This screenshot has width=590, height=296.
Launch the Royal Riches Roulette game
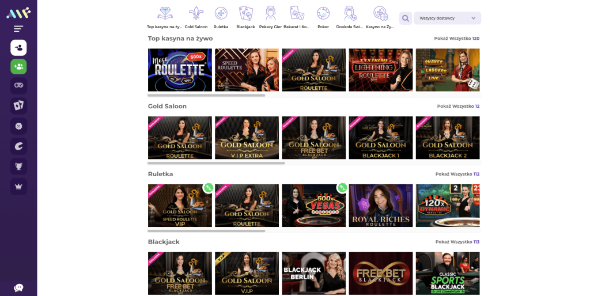click(380, 206)
